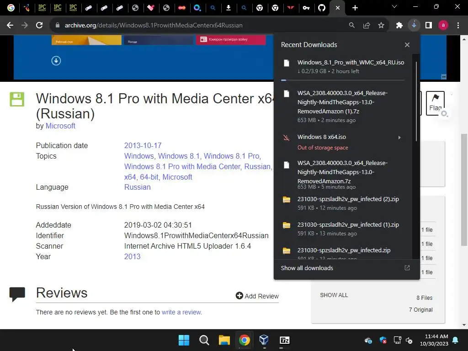The width and height of the screenshot is (468, 351).
Task: Follow the write a review link
Action: point(182,312)
